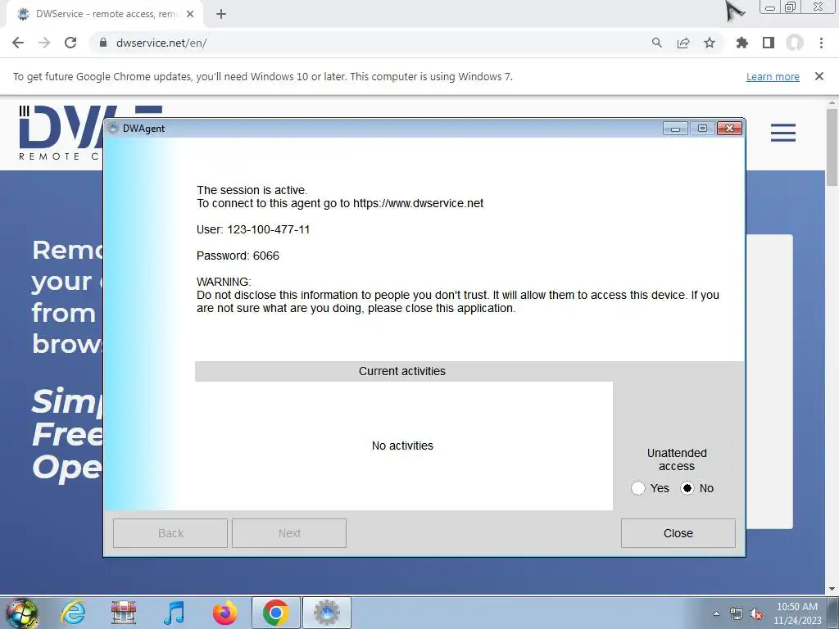The image size is (839, 629).
Task: View site information lock icon
Action: click(103, 43)
